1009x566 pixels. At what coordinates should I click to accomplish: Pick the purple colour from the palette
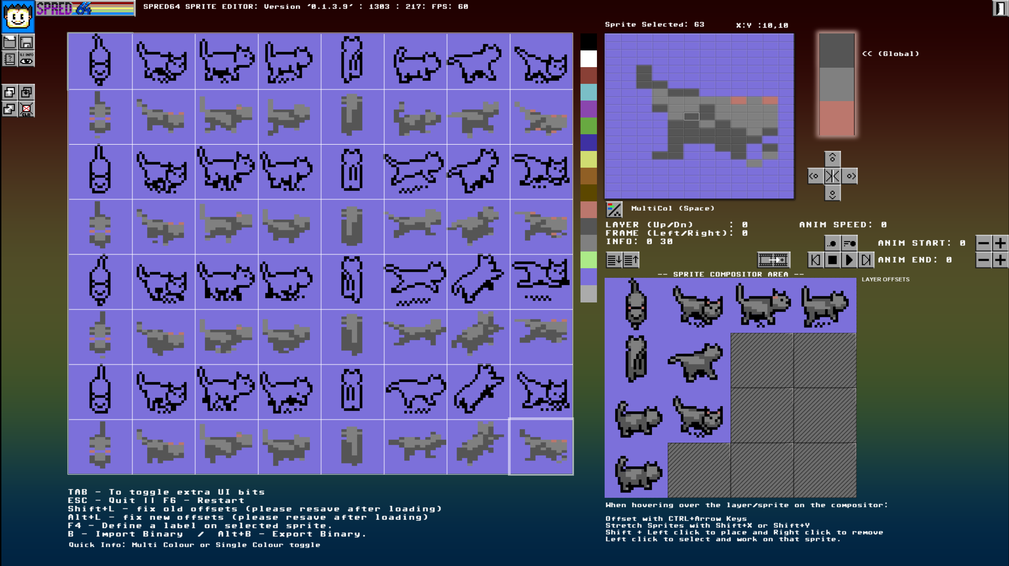click(x=589, y=109)
